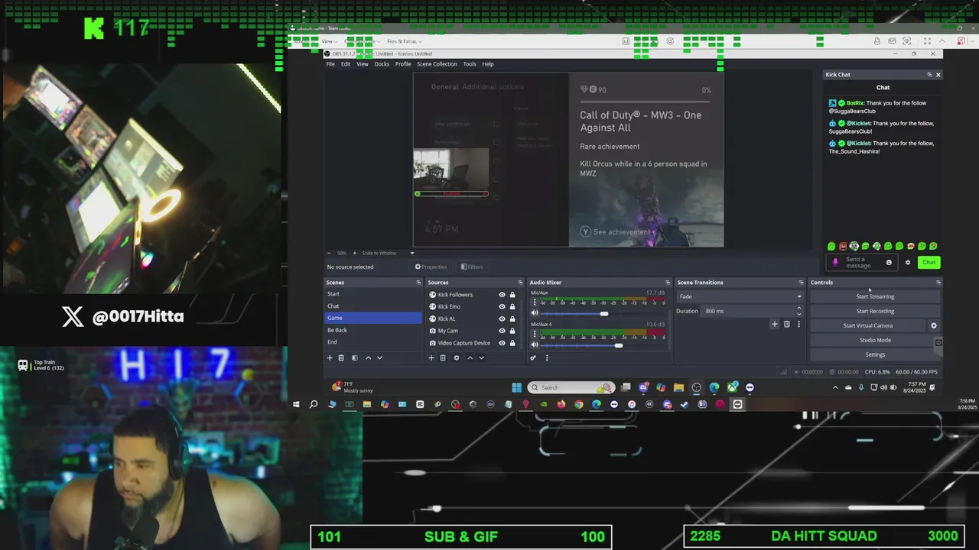Open the Tools menu in OBS
979x550 pixels.
(470, 64)
